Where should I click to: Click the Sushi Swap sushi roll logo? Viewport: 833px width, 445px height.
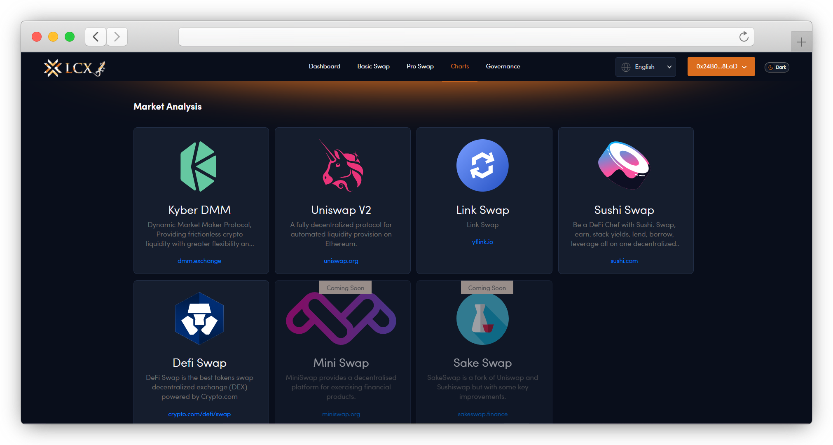point(624,165)
